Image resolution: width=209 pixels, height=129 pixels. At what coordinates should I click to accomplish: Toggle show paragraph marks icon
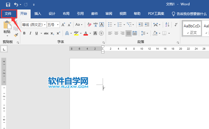[x=176, y=25]
